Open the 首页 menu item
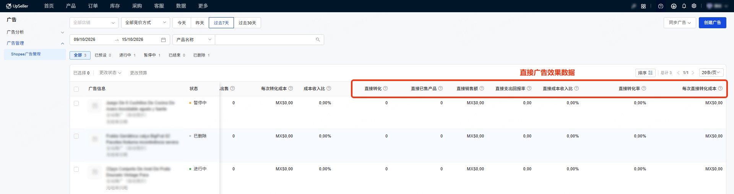Viewport: 734px width, 194px height. pyautogui.click(x=49, y=6)
